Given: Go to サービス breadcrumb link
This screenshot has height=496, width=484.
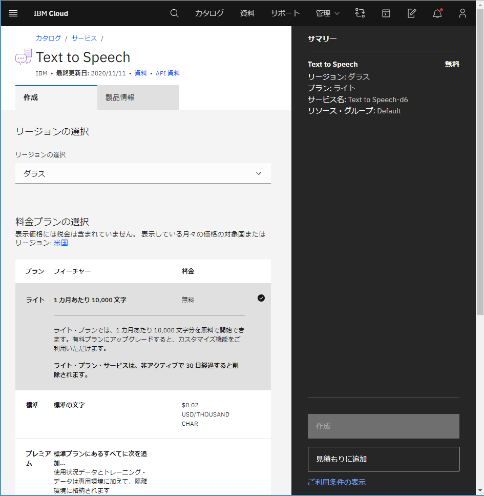Looking at the screenshot, I should pyautogui.click(x=84, y=38).
